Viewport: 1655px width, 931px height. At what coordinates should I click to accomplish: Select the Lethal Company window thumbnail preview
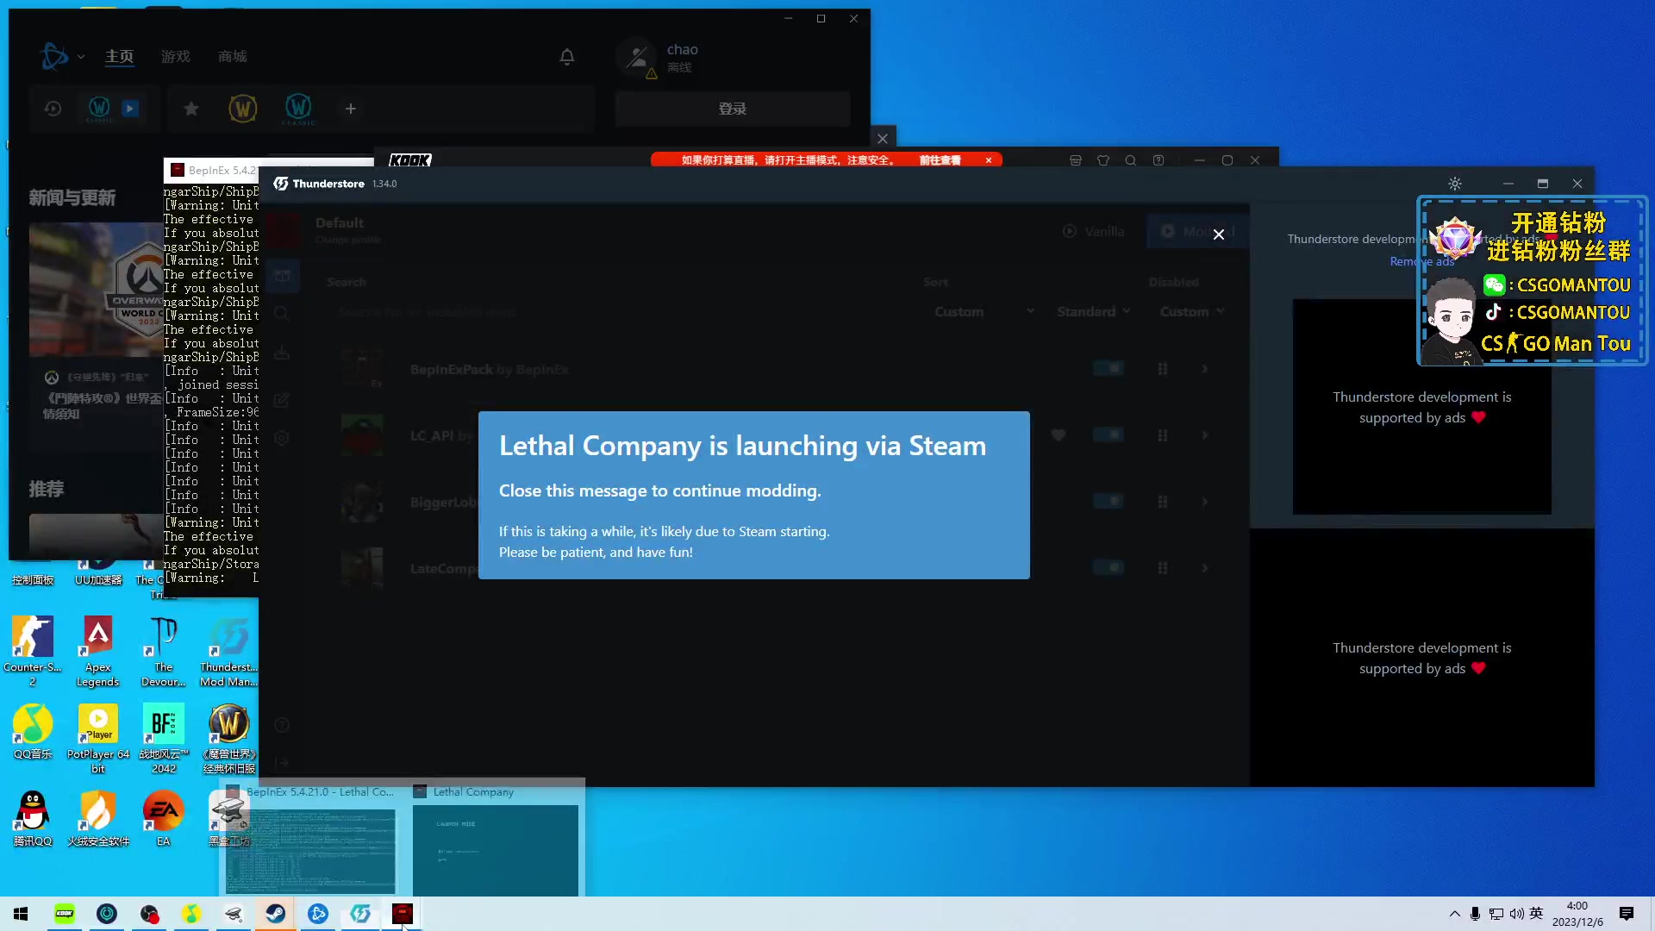(495, 849)
